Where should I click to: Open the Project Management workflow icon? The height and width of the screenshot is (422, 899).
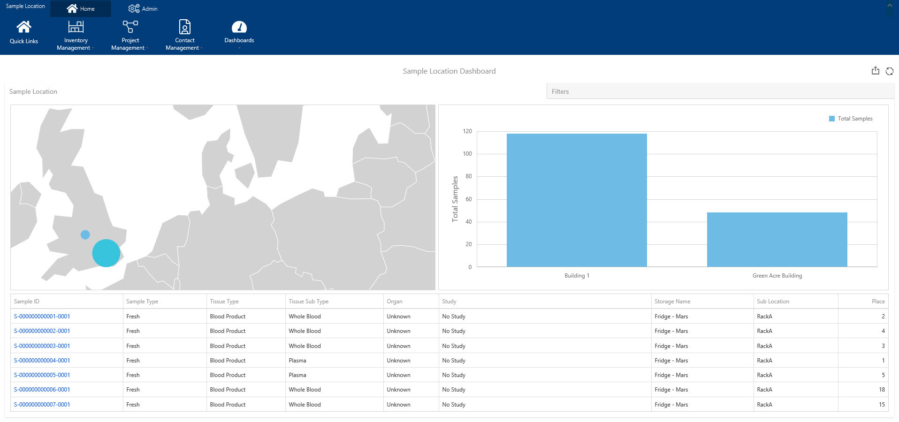point(130,26)
